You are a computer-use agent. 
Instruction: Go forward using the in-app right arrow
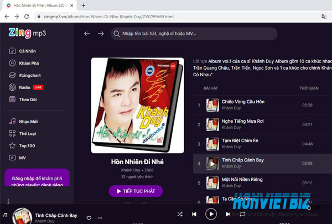click(101, 34)
